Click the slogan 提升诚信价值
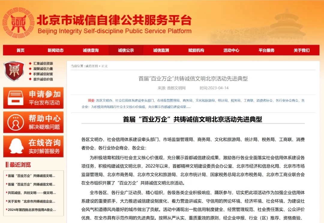Viewport: 324px width, 223px height. coord(43,79)
